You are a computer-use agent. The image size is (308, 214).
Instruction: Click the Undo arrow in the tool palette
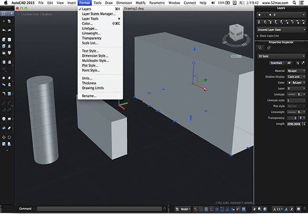[4, 30]
